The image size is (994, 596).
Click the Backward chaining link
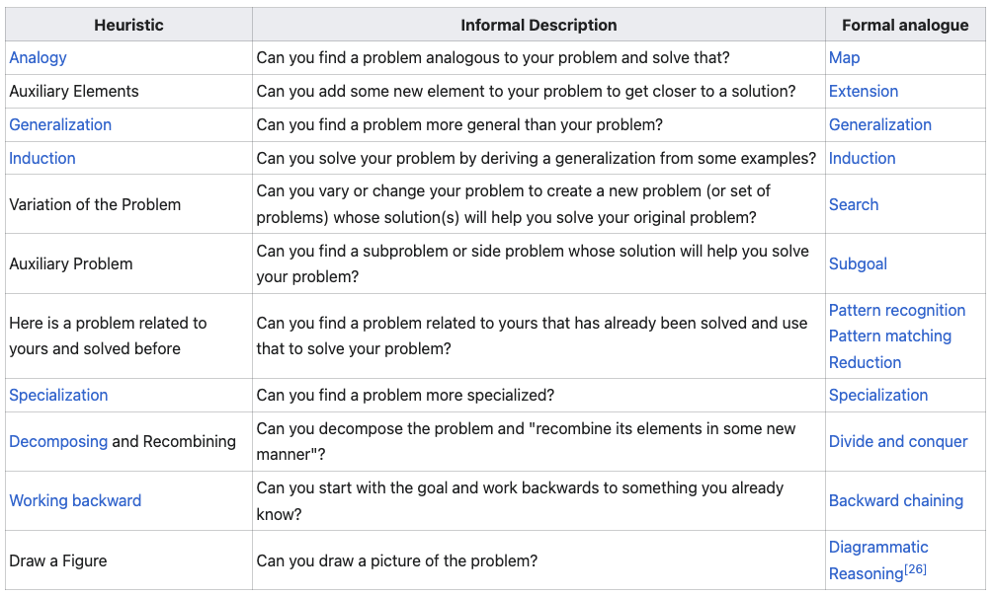click(x=896, y=500)
